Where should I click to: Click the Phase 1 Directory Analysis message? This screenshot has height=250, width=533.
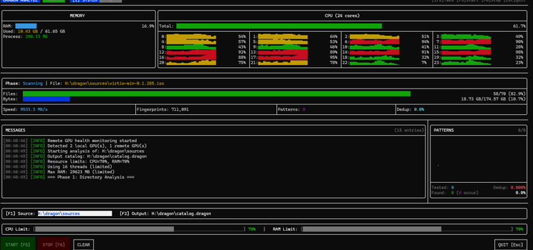tap(91, 177)
